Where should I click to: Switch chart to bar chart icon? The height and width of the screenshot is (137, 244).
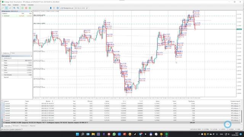(x=3, y=8)
